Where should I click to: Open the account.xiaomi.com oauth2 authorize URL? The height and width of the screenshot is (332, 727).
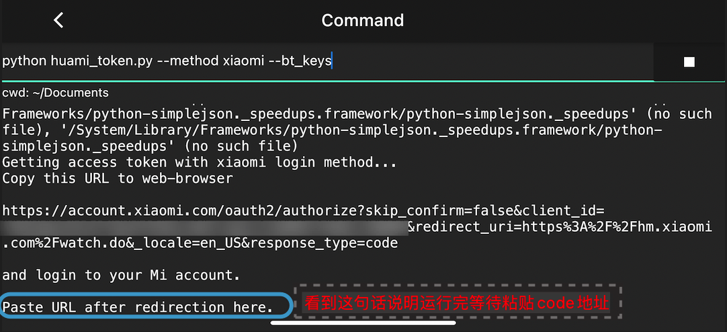[303, 210]
